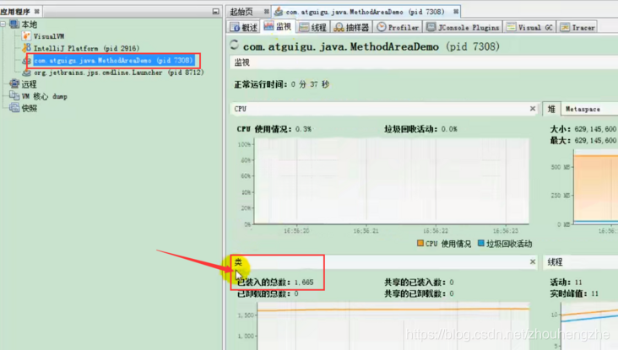618x350 pixels.
Task: Close the 起始页 start page tab
Action: (267, 12)
